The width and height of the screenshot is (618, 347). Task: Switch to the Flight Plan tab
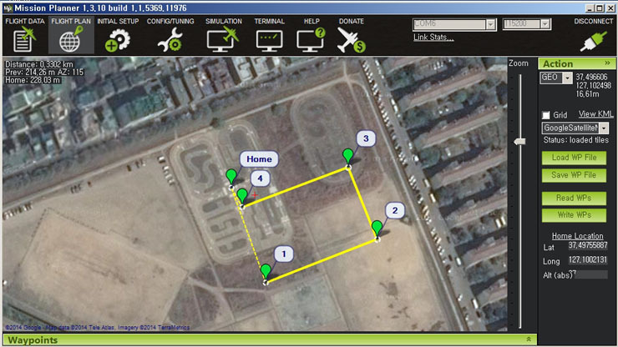coord(71,35)
